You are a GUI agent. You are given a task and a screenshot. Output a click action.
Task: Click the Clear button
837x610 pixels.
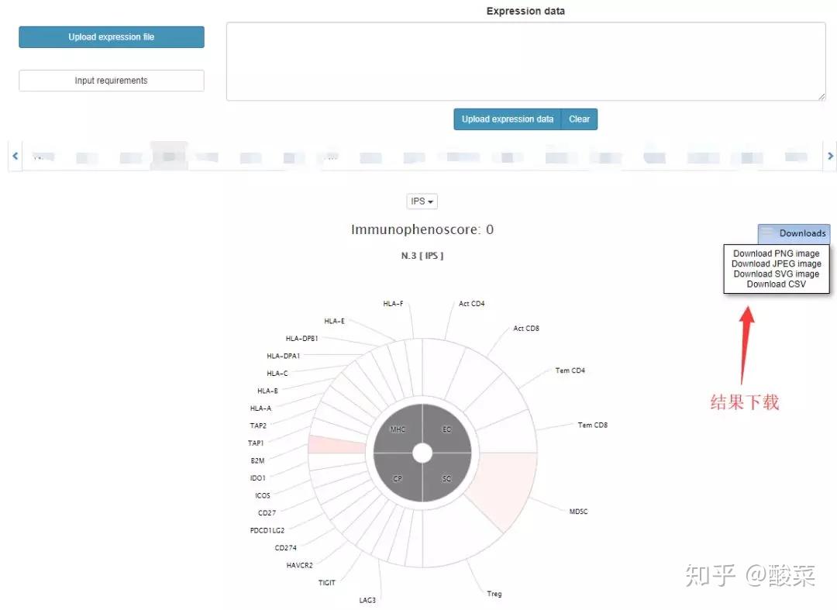579,119
